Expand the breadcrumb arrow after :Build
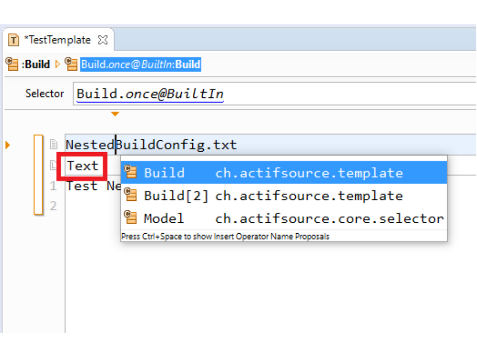The height and width of the screenshot is (358, 477). [x=58, y=64]
